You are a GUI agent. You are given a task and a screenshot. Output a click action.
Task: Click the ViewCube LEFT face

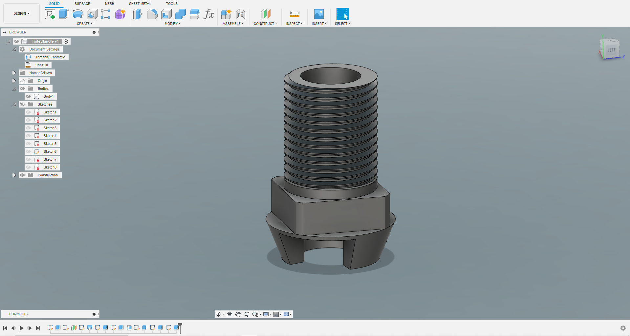(611, 50)
